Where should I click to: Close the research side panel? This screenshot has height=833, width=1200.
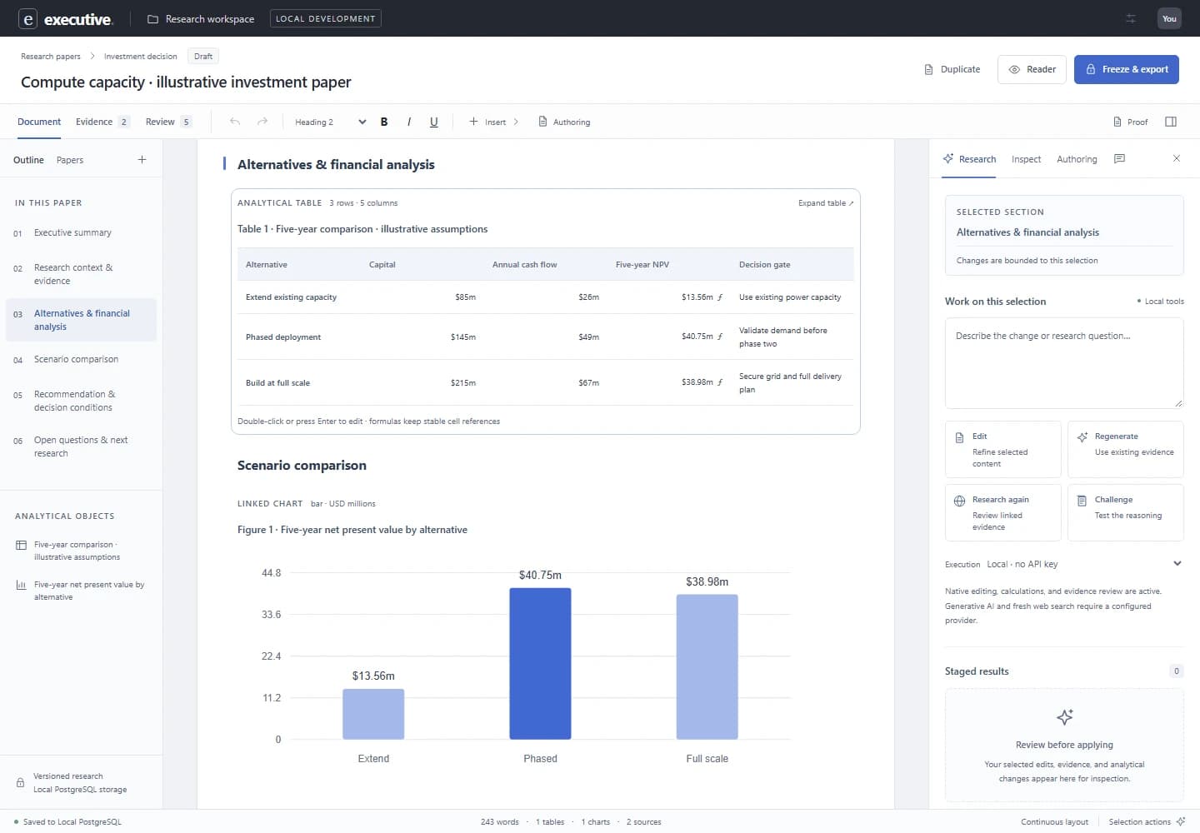coord(1177,158)
